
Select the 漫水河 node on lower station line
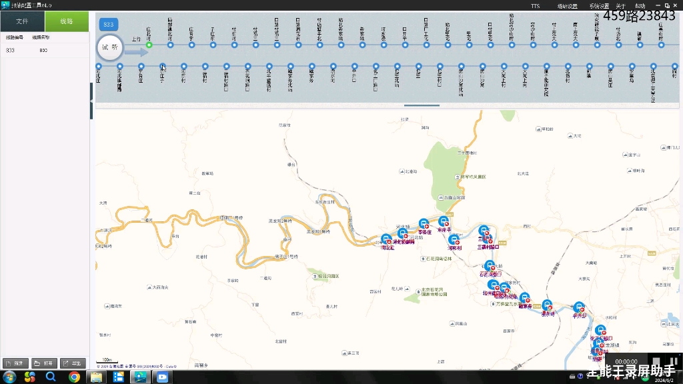click(x=333, y=66)
